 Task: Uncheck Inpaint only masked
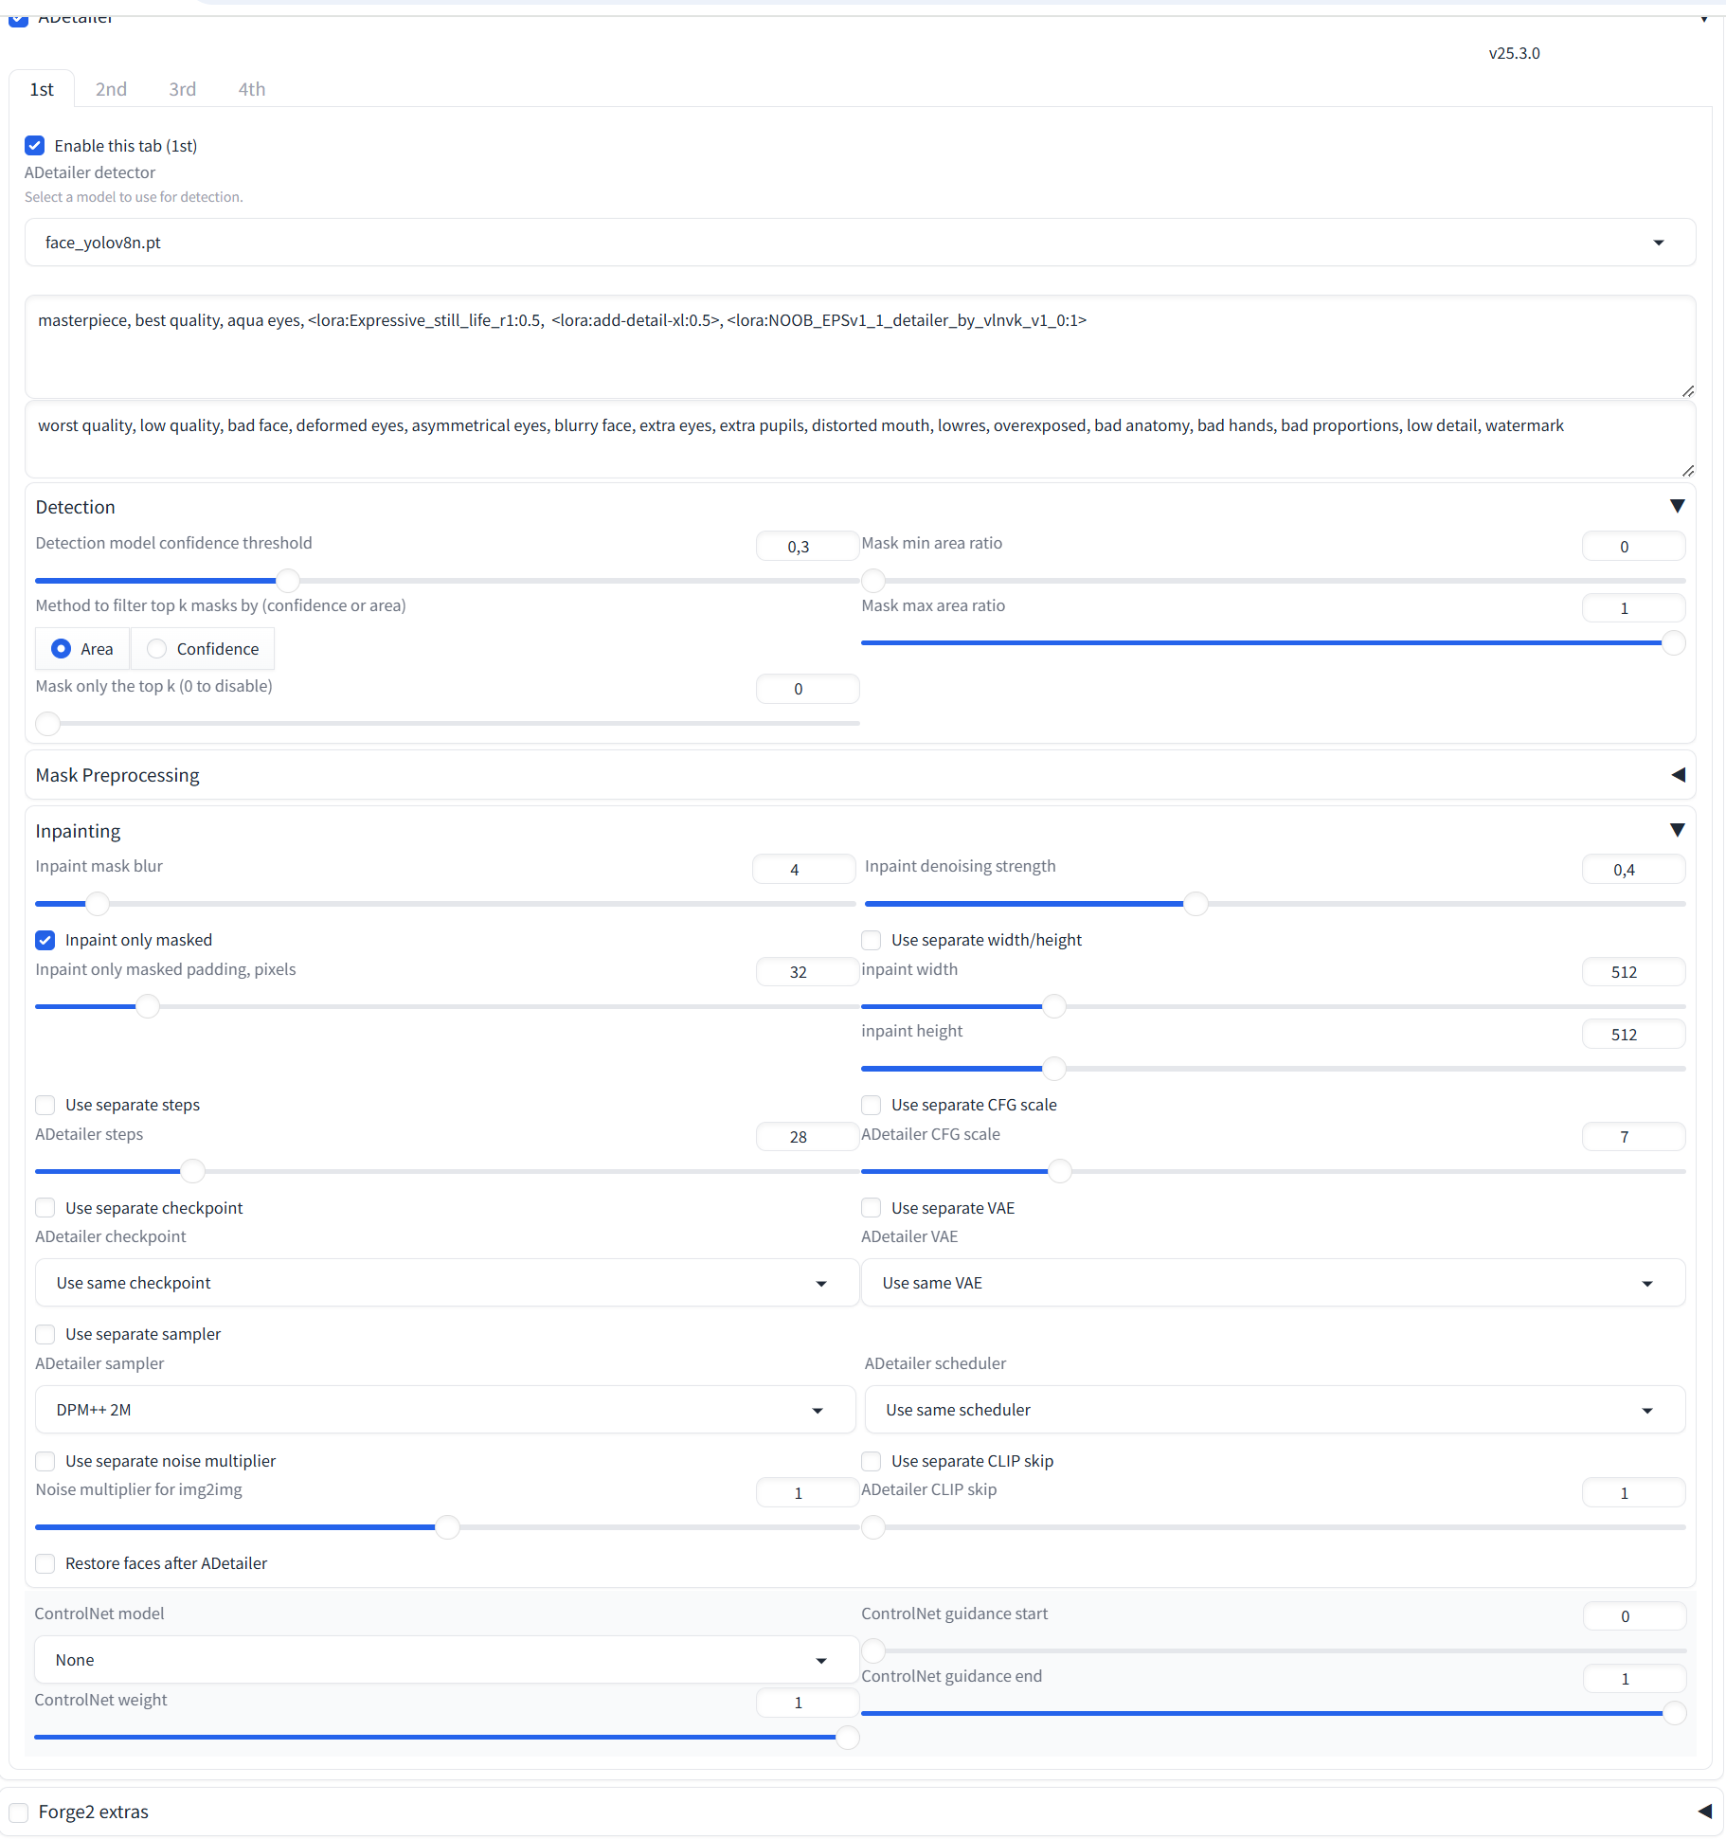(45, 940)
